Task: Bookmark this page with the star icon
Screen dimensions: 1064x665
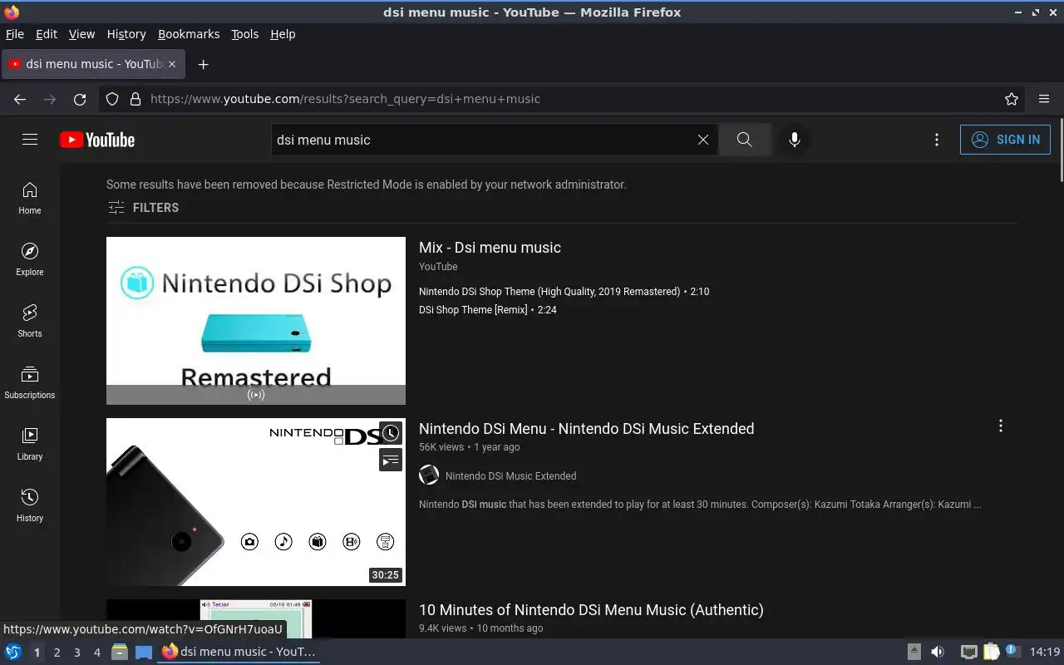Action: pyautogui.click(x=1012, y=99)
